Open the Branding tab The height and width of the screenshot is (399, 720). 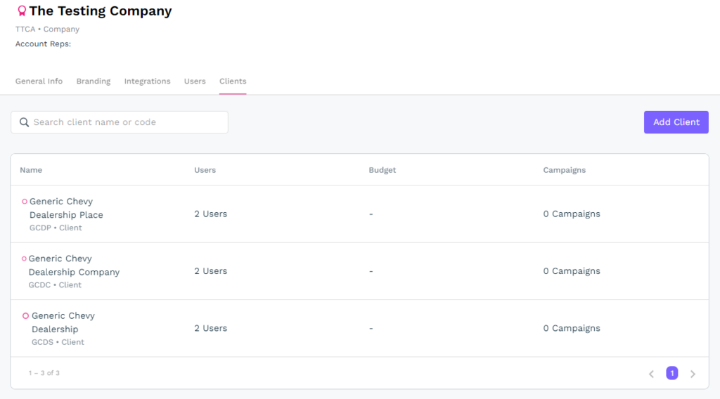tap(94, 81)
